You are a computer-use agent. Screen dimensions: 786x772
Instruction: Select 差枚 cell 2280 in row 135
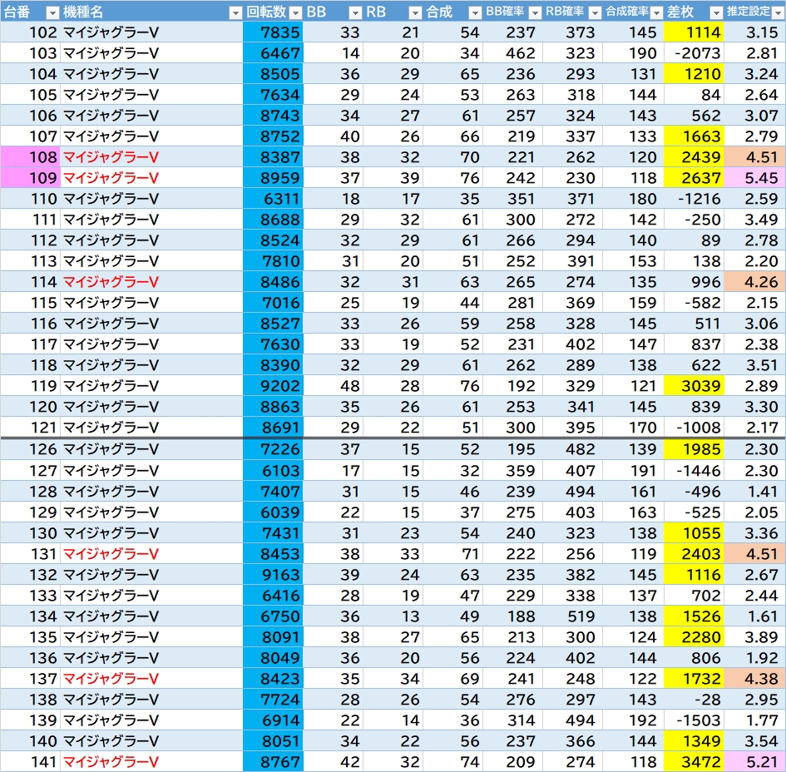click(694, 636)
